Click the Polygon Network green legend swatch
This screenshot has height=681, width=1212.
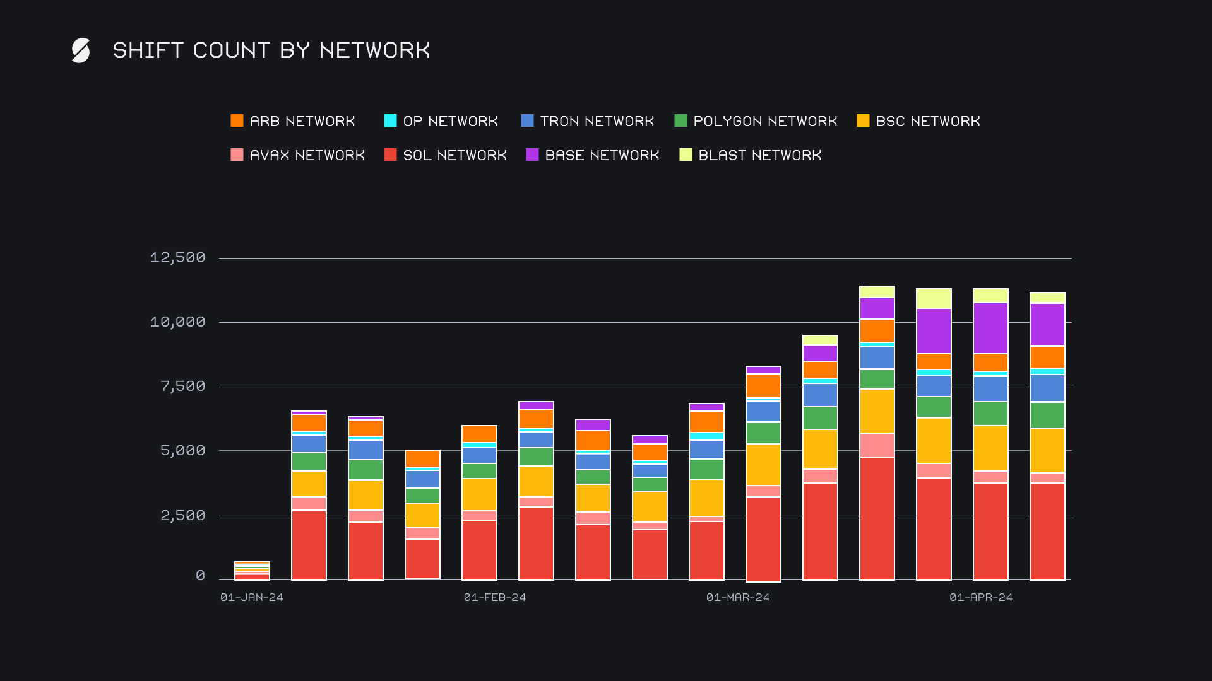[680, 120]
